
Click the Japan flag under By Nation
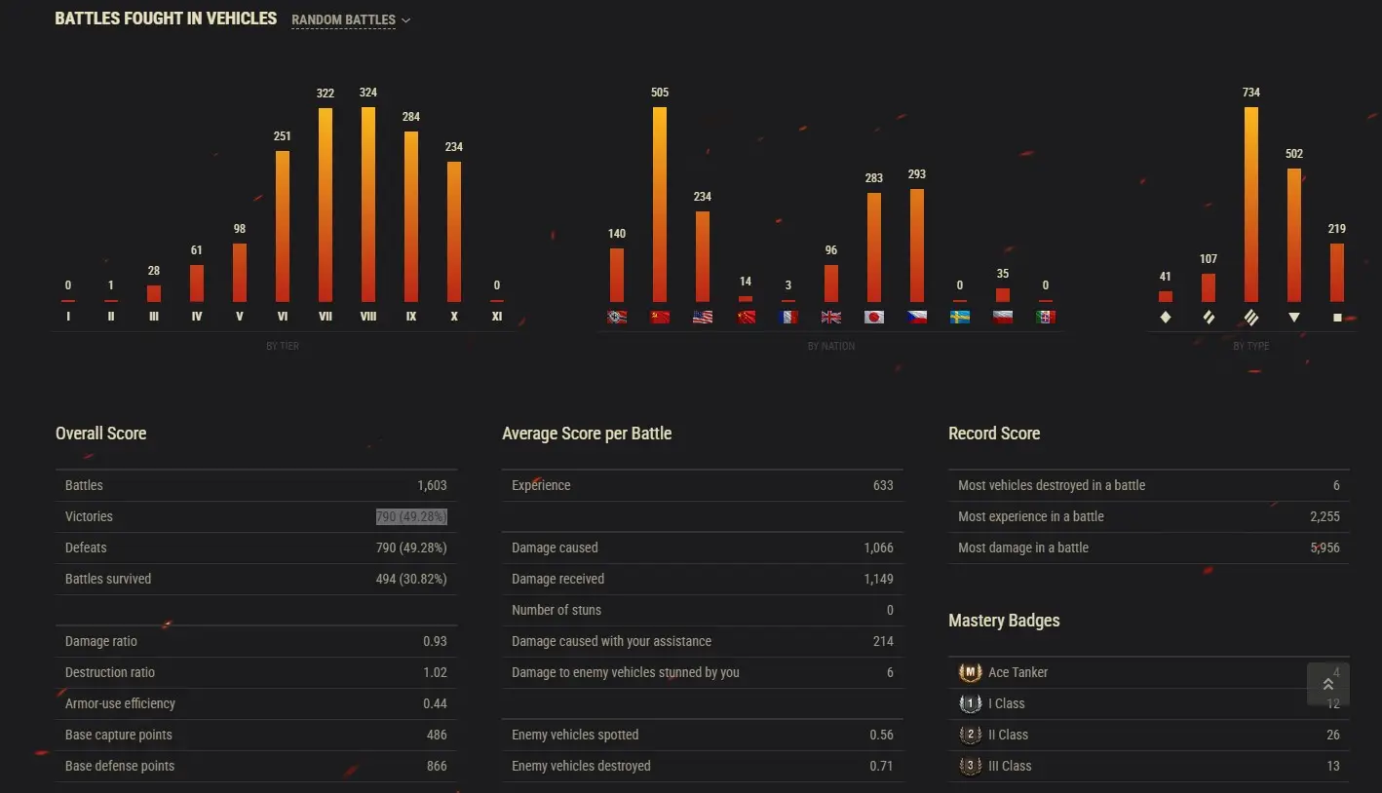pyautogui.click(x=874, y=317)
